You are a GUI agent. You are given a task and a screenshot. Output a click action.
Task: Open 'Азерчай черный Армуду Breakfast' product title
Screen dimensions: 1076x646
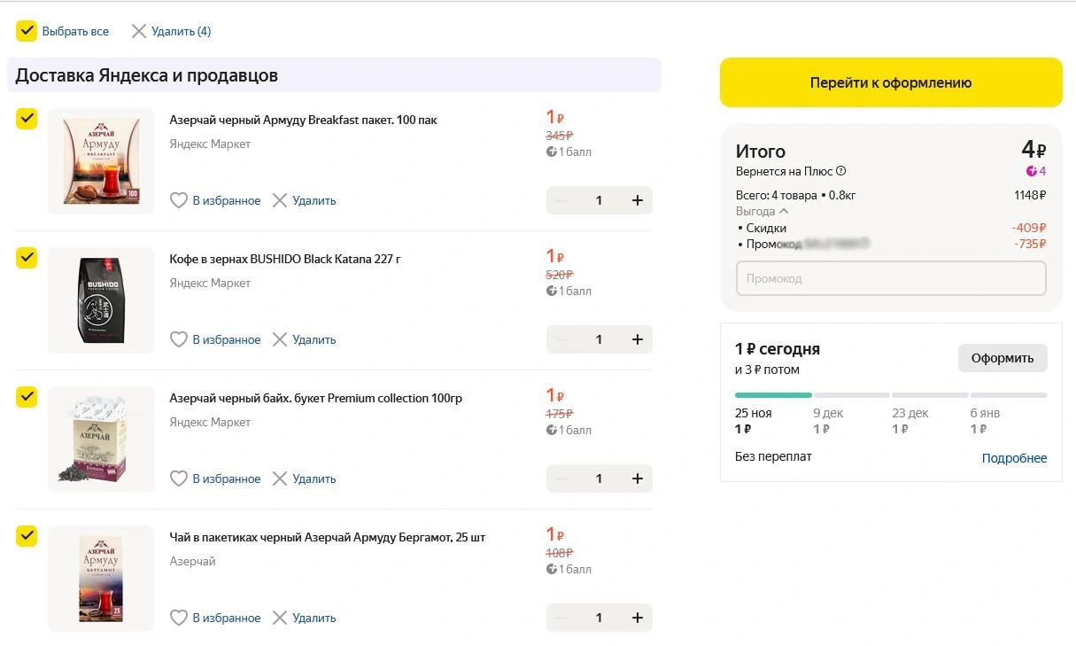[303, 120]
